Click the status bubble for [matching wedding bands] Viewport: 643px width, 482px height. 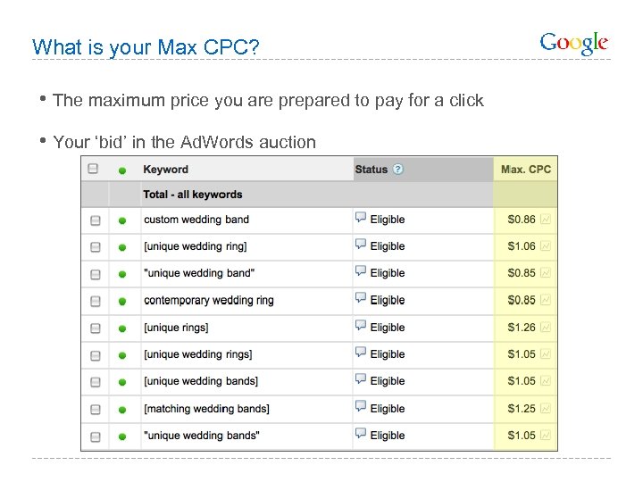(x=361, y=407)
